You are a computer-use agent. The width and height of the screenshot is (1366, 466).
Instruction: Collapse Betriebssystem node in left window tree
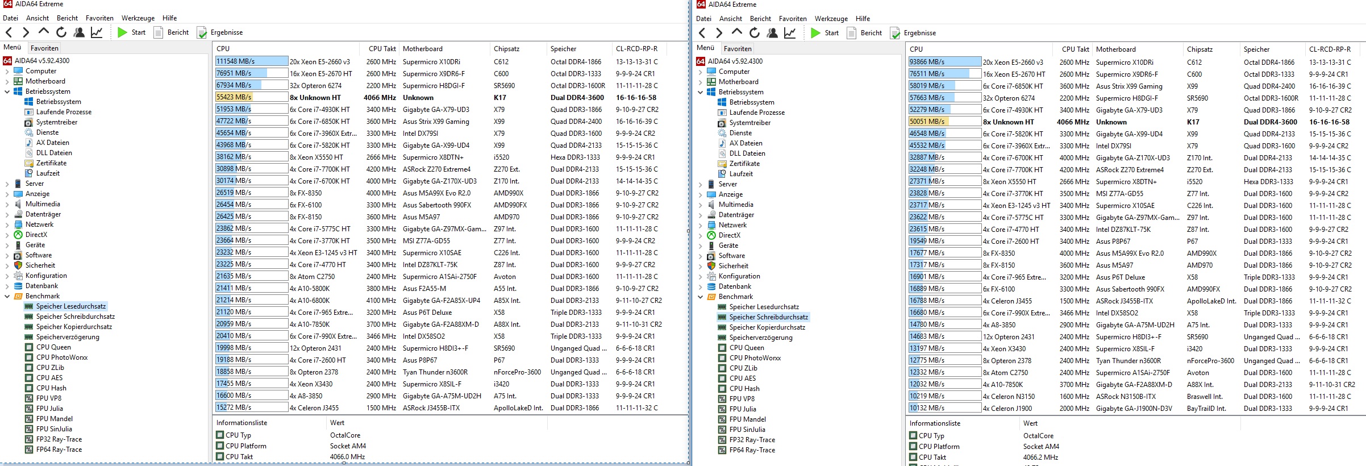(x=7, y=92)
